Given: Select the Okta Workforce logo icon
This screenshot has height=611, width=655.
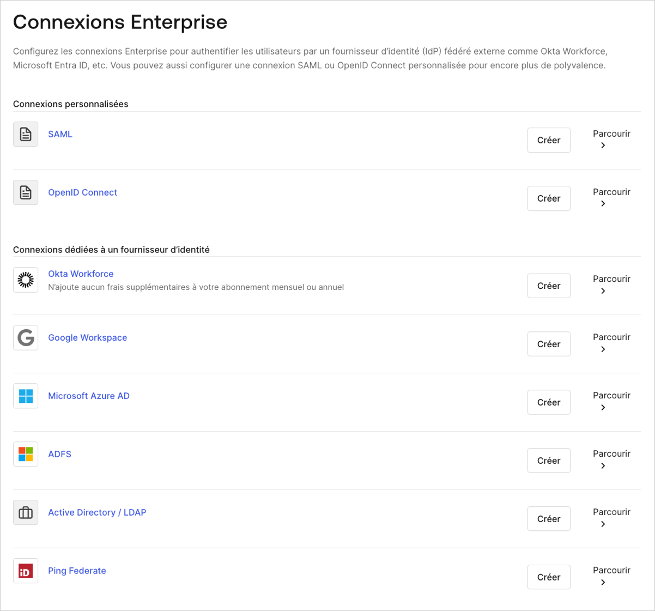Looking at the screenshot, I should coord(26,280).
